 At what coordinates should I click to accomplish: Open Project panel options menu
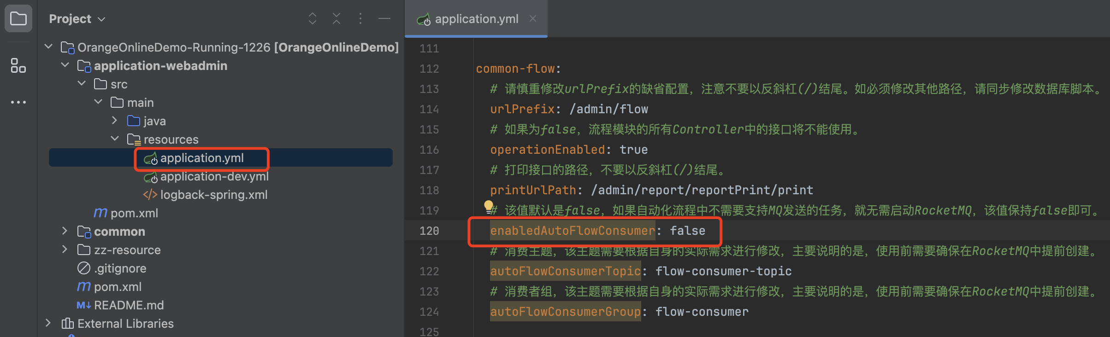tap(360, 18)
